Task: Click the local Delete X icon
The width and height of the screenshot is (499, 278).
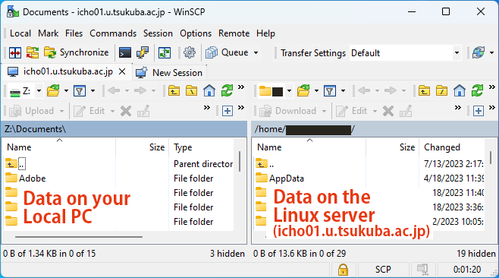Action: coord(126,111)
